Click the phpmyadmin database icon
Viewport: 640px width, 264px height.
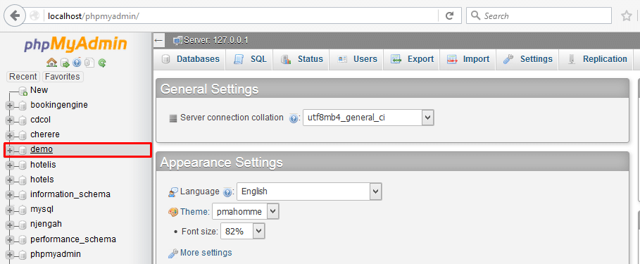[x=23, y=255]
